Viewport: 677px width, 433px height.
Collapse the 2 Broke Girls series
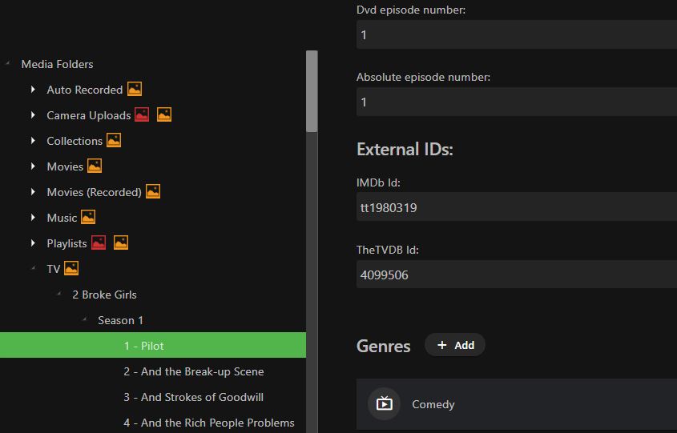58,295
